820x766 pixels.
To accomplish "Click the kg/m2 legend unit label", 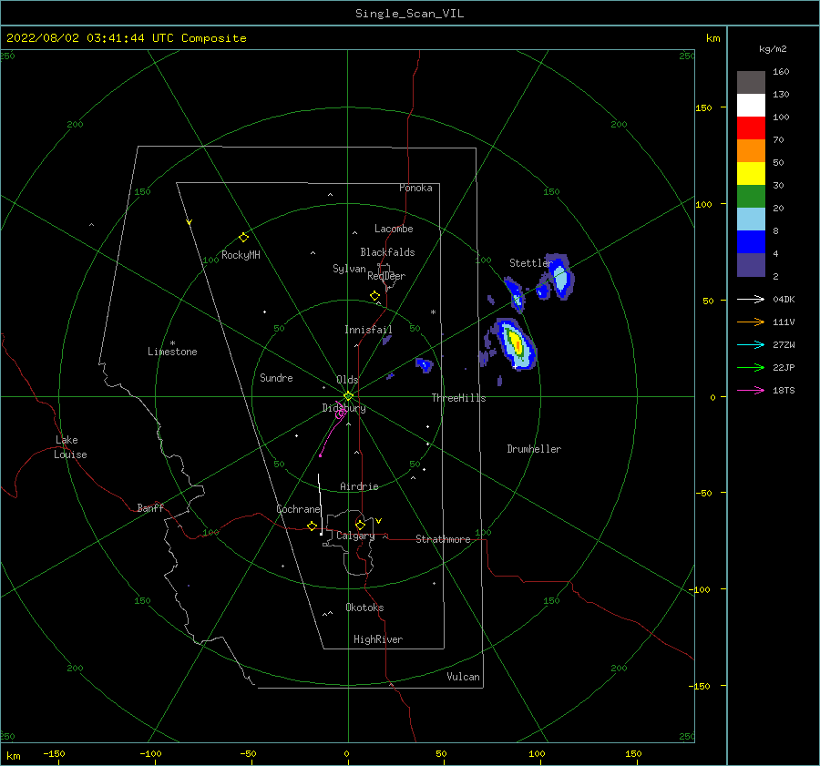I will click(x=773, y=49).
